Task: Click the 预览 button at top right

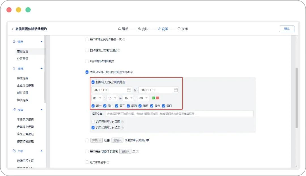Action: (286, 29)
